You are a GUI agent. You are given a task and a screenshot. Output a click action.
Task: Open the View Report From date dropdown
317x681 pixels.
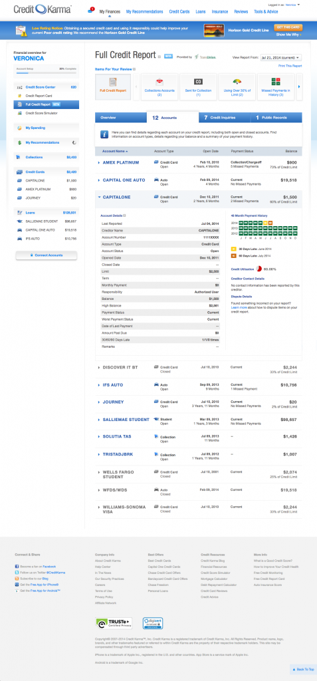point(280,57)
